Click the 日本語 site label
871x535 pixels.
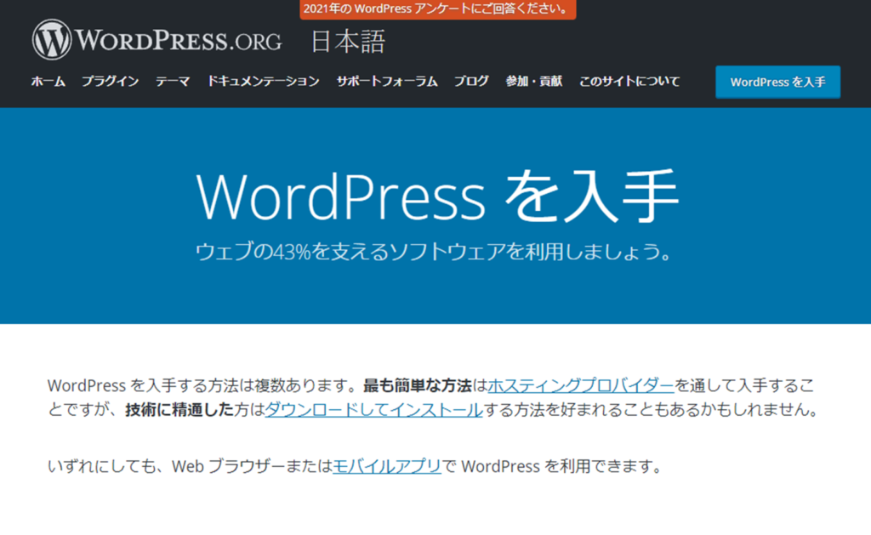(x=347, y=42)
